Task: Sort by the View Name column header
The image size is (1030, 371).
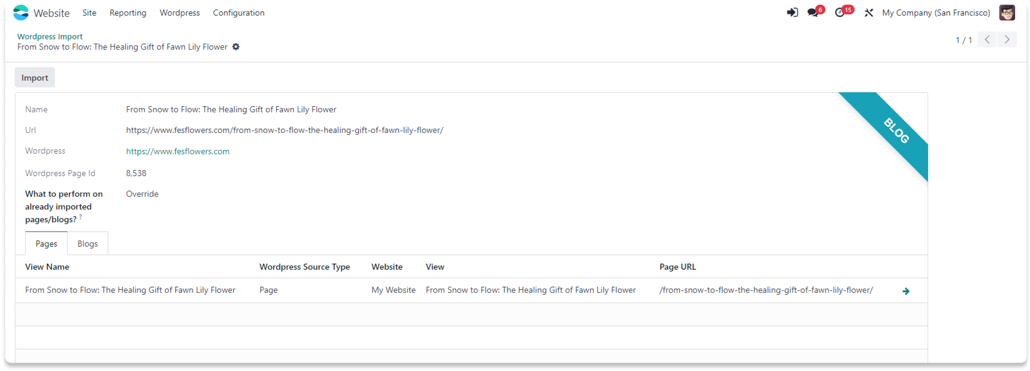Action: tap(47, 267)
